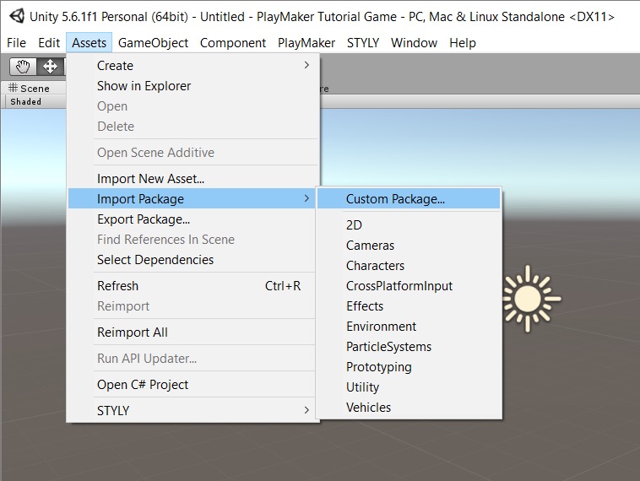Import the Prototyping package
This screenshot has width=640, height=481.
coord(409,367)
